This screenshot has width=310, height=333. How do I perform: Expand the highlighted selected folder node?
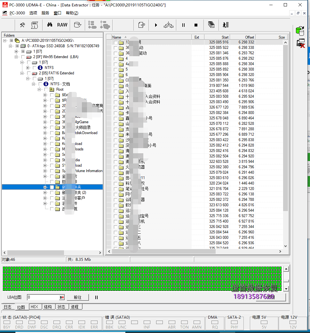[x=45, y=187]
